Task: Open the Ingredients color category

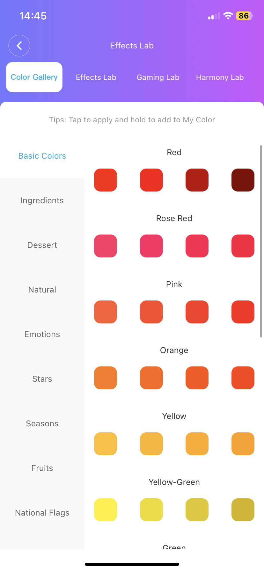Action: click(x=42, y=200)
